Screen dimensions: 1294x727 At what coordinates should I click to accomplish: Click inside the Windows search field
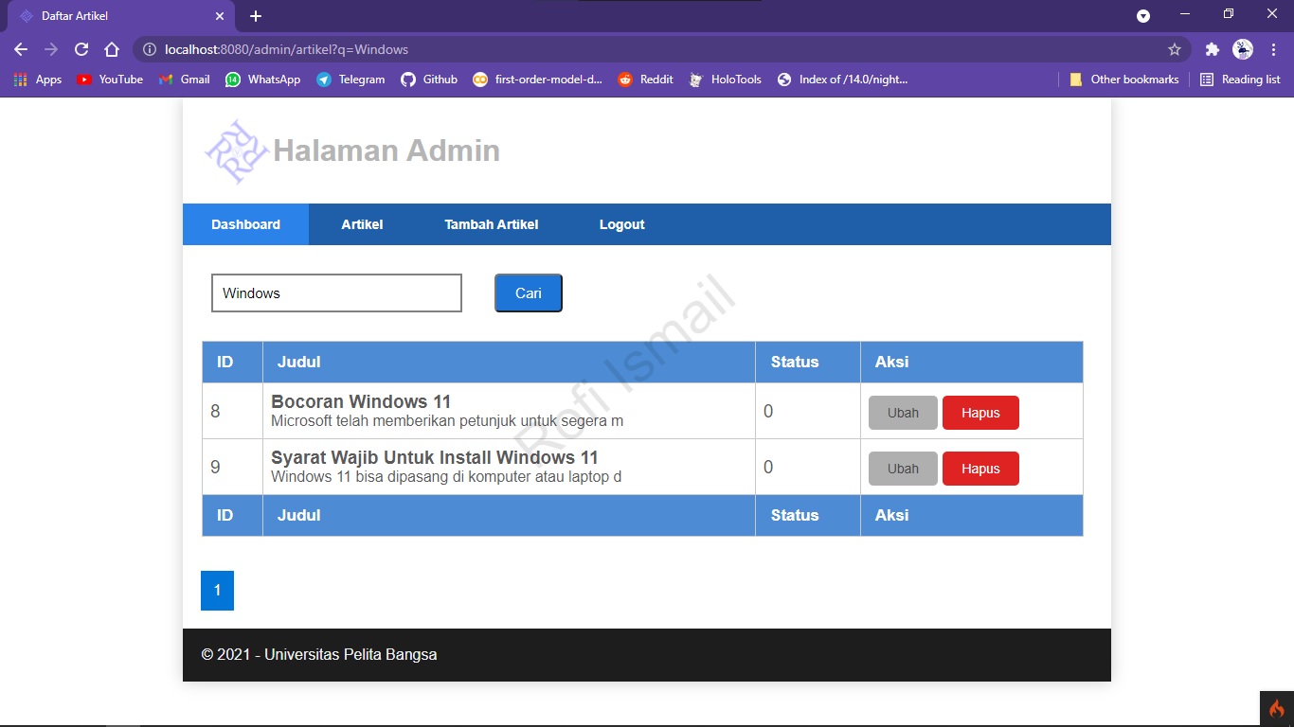tap(335, 293)
